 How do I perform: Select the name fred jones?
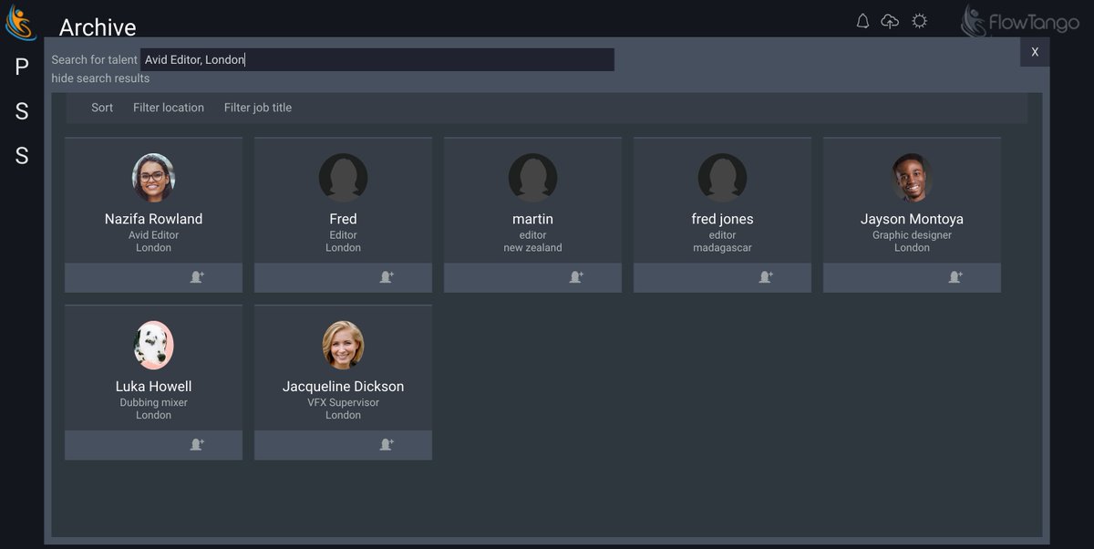pos(722,219)
